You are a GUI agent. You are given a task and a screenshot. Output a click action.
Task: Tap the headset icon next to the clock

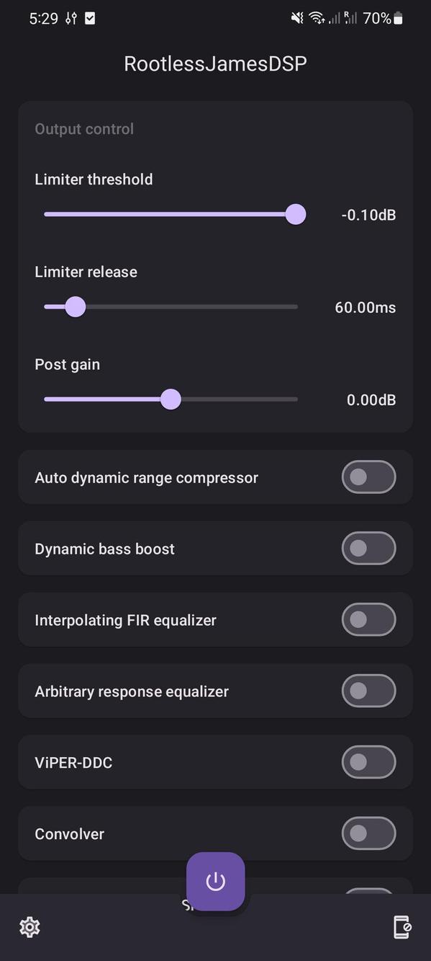point(71,18)
